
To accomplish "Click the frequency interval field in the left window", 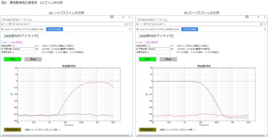I will [x=23, y=52].
